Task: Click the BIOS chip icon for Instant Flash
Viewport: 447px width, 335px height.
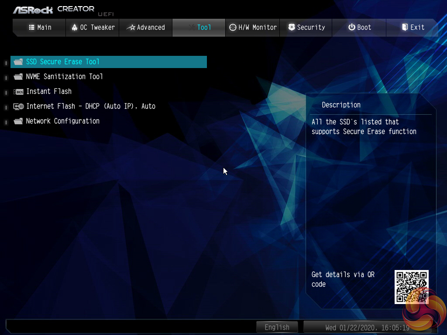Action: click(18, 92)
